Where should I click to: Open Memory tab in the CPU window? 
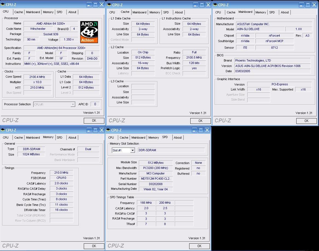[48, 12]
